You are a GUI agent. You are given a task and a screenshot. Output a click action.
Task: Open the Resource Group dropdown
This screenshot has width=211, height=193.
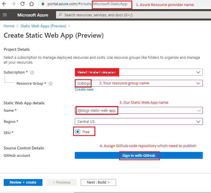click(139, 83)
